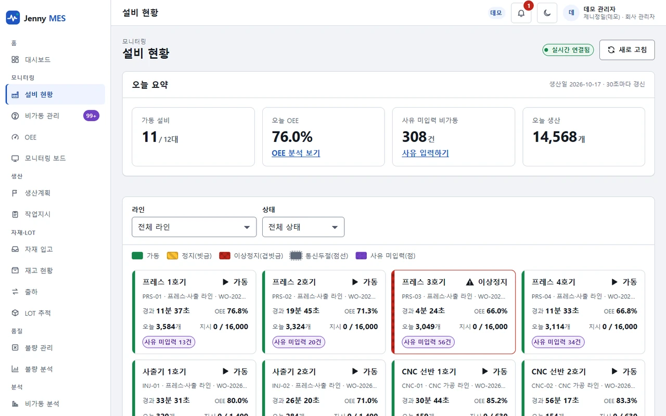The height and width of the screenshot is (416, 666).
Task: Click 사유 미입력 34건 badge
Action: (558, 342)
